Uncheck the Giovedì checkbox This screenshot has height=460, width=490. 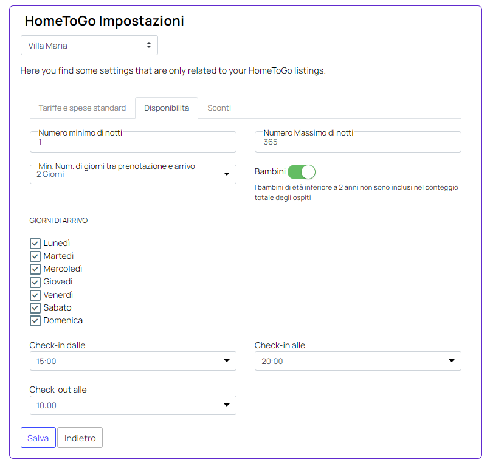[x=35, y=283]
